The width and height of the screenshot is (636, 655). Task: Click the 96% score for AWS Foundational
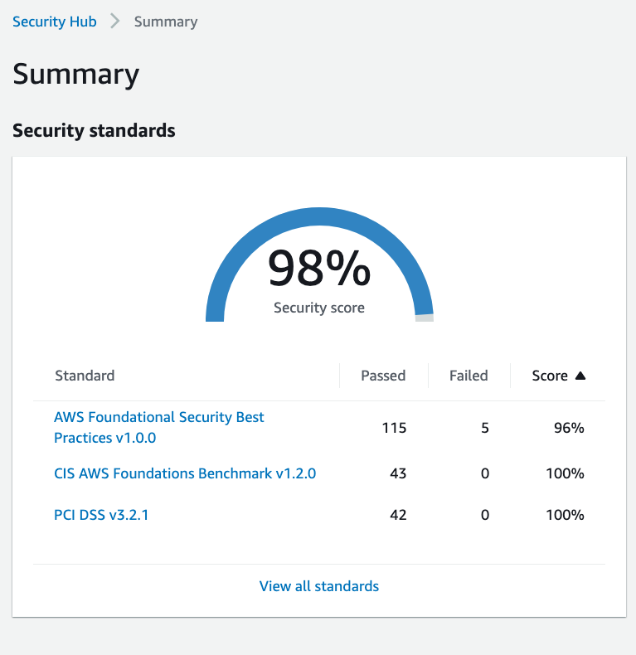pyautogui.click(x=569, y=428)
